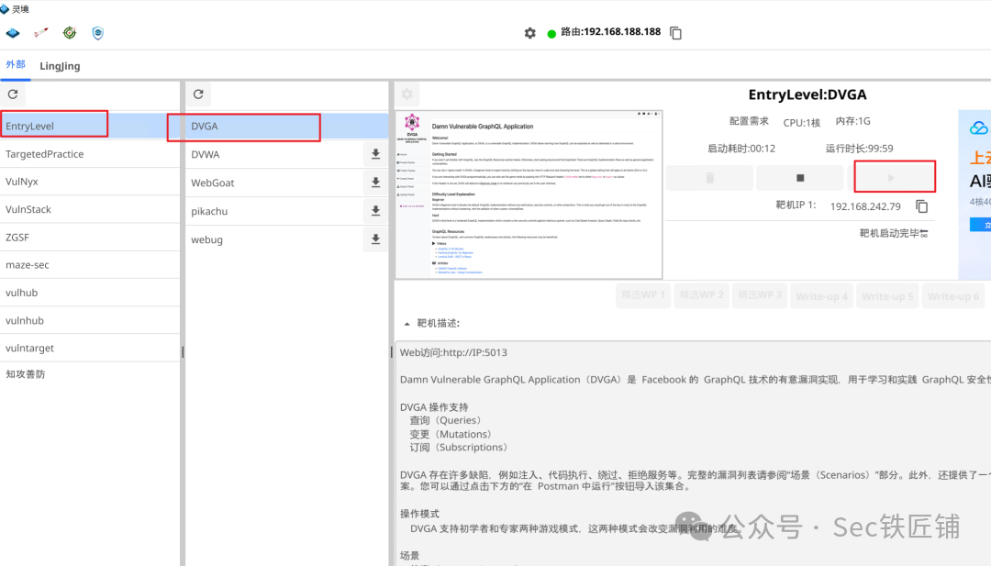Viewport: 991px width, 566px height.
Task: Select the vulnhub category
Action: coord(90,320)
